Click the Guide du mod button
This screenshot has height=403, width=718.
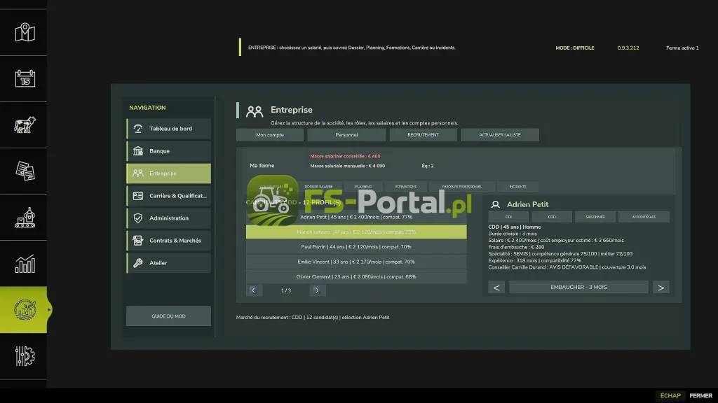(168, 316)
